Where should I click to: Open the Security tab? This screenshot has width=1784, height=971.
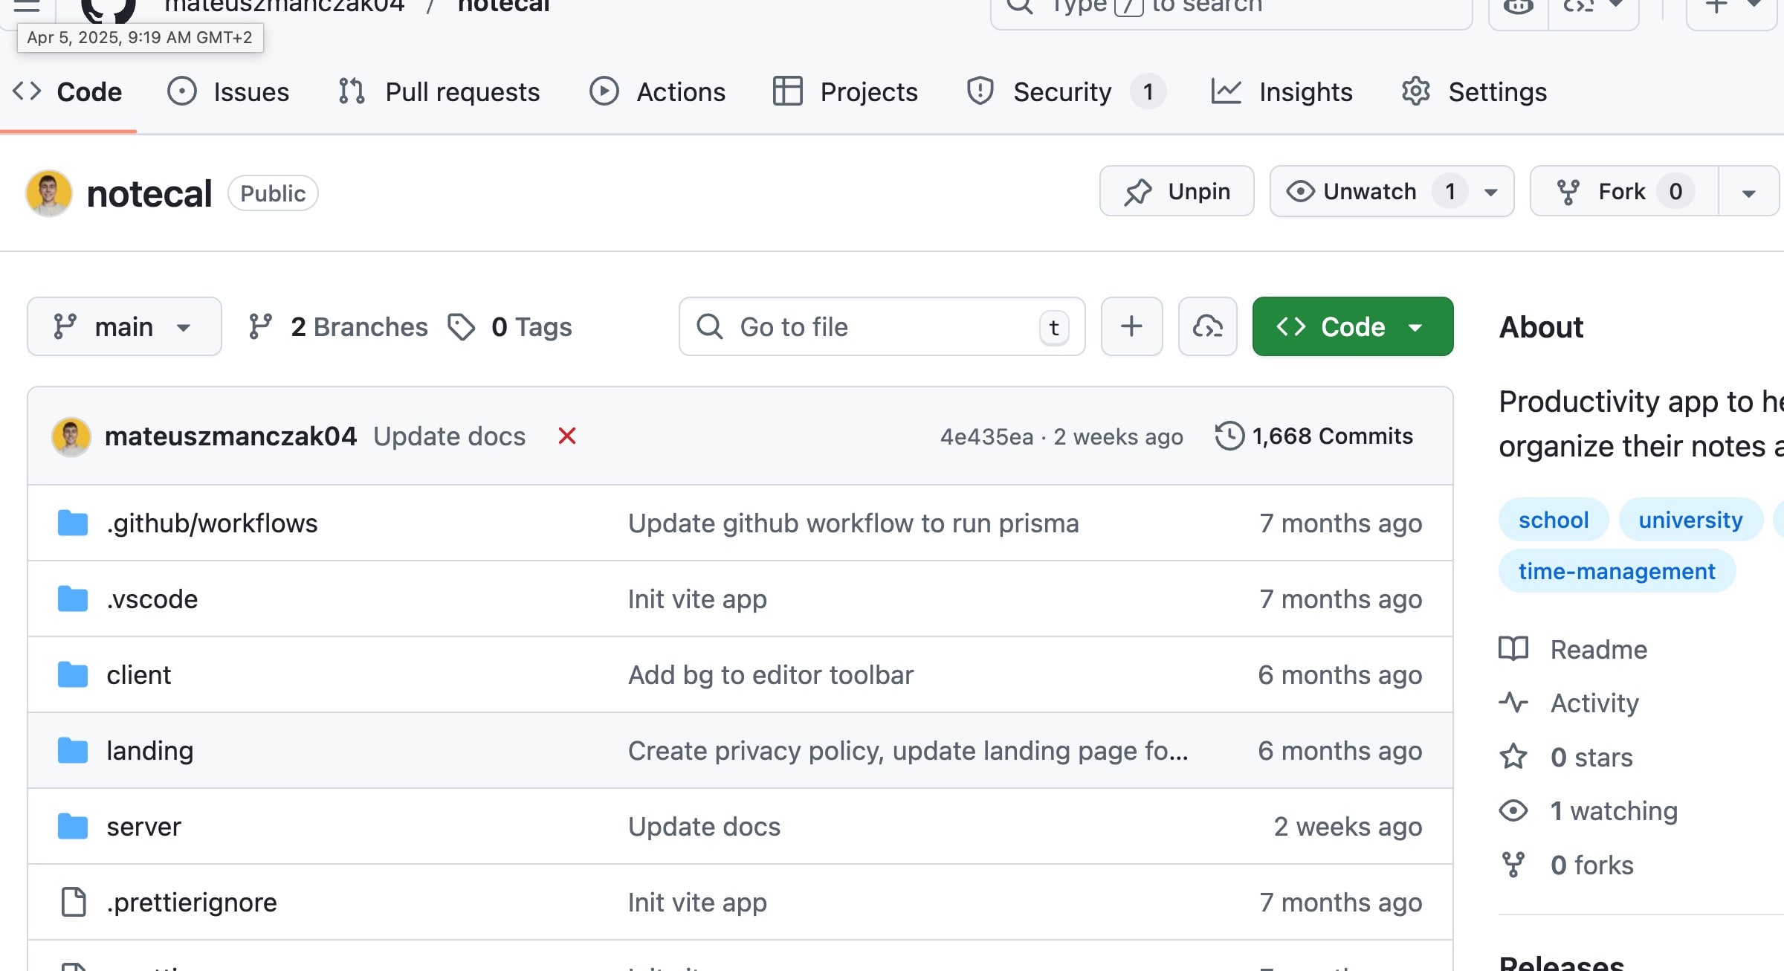tap(1063, 91)
